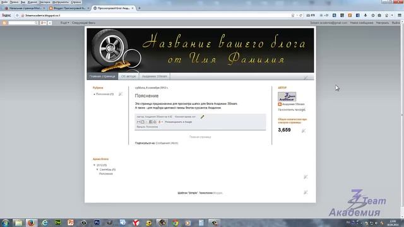The image size is (404, 227).
Task: Open Dreamweaver from the taskbar
Action: pos(58,223)
